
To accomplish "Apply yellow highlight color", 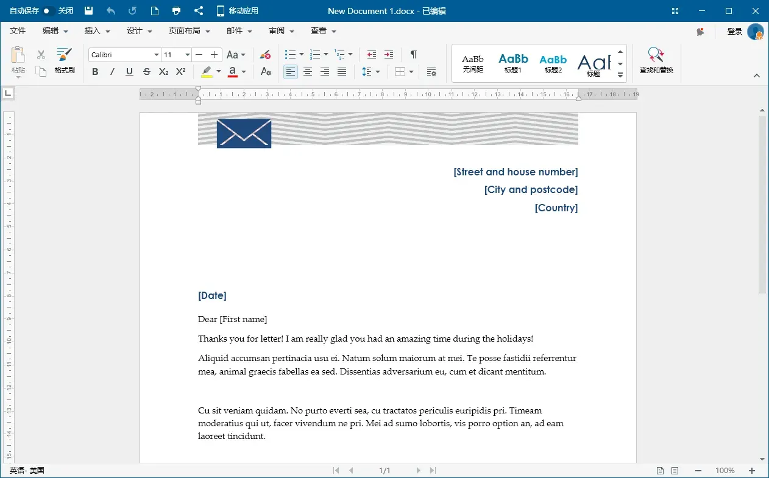I will pos(207,72).
